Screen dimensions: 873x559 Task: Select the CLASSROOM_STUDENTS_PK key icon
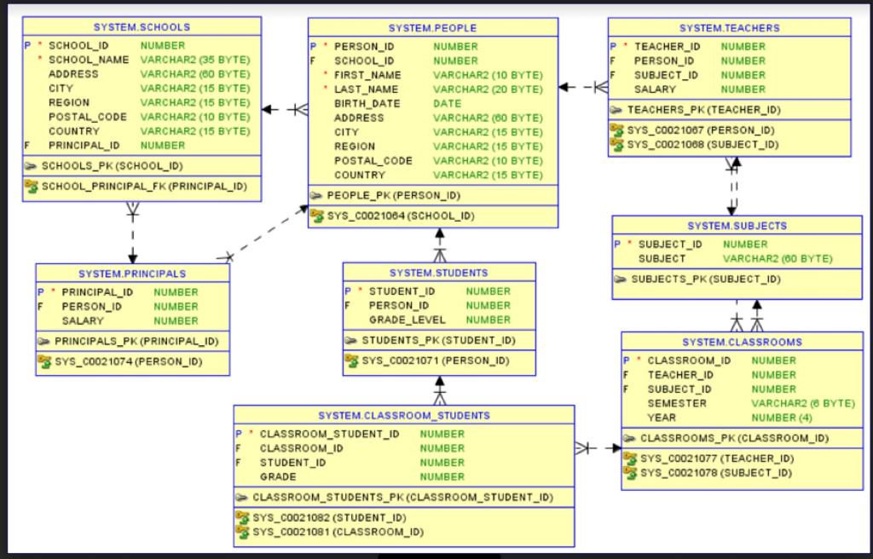(x=242, y=497)
